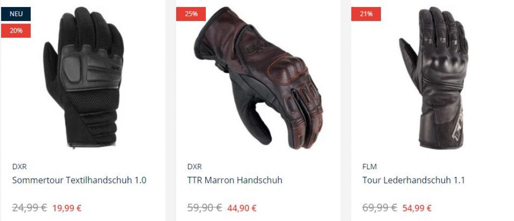Click the 19,99 € sale price
Viewport: 514px width, 221px height.
coord(67,208)
